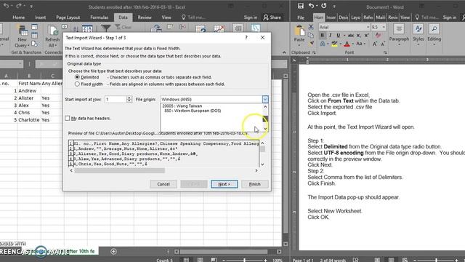Screen dimensions: 465x262
Task: Open the Excel Review tab
Action: click(145, 17)
